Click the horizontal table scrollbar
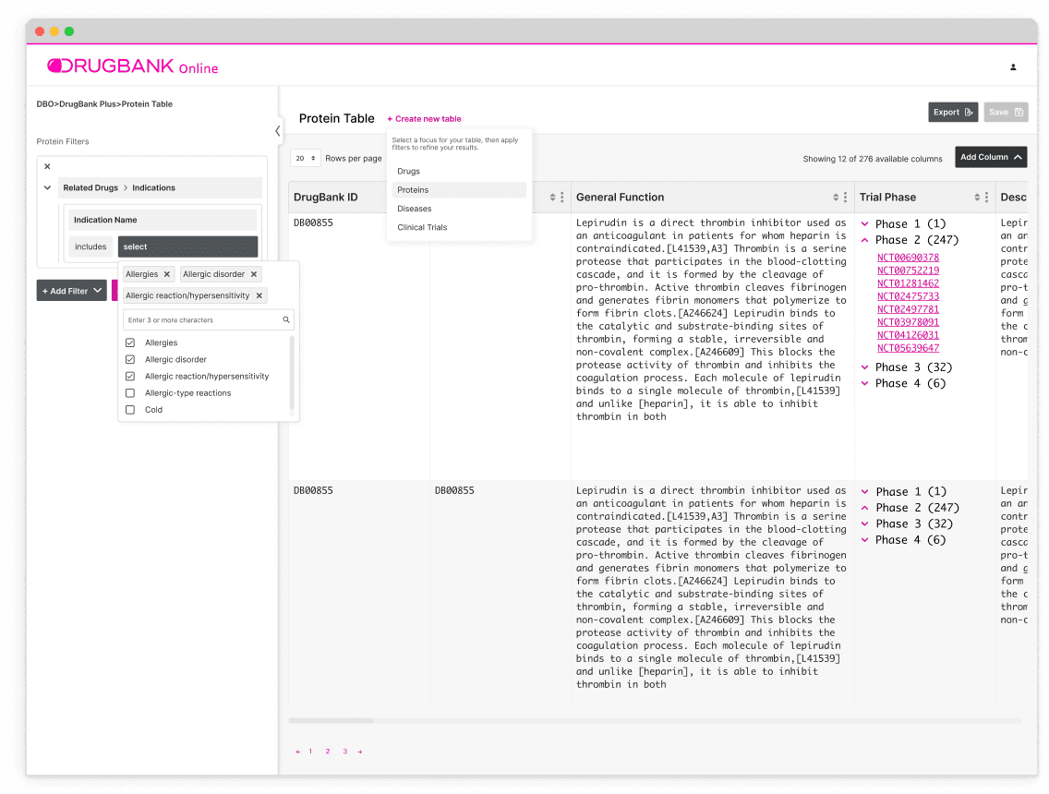Viewport: 1049px width, 794px height. pos(331,721)
